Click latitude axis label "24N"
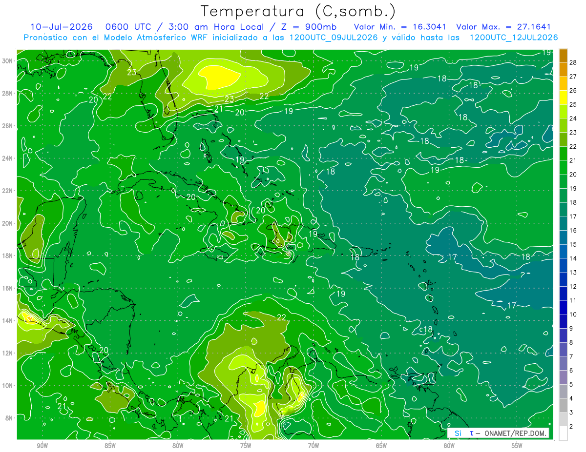The width and height of the screenshot is (586, 452). 8,158
